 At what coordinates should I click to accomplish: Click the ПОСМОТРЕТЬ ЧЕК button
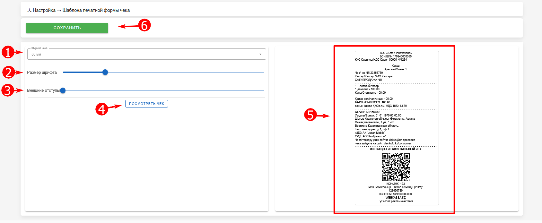147,104
